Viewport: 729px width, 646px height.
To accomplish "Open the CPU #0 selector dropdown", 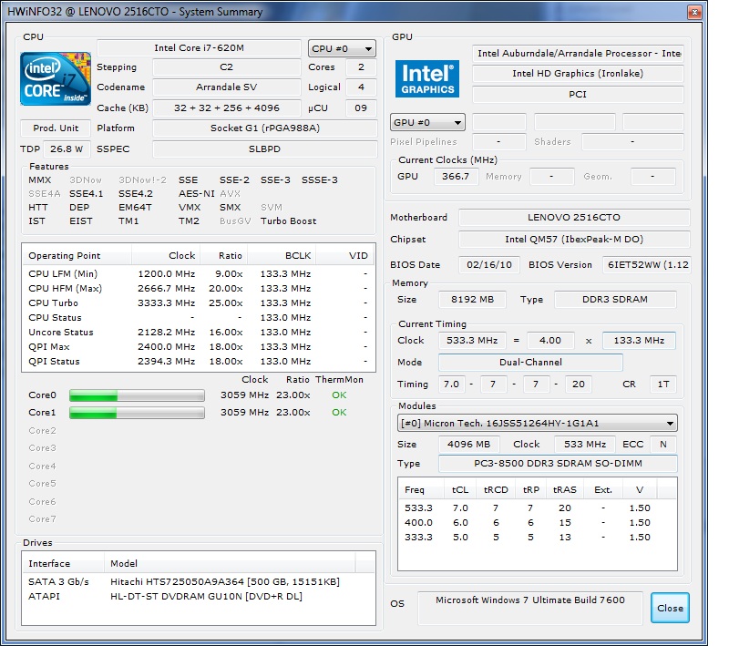I will (x=342, y=49).
